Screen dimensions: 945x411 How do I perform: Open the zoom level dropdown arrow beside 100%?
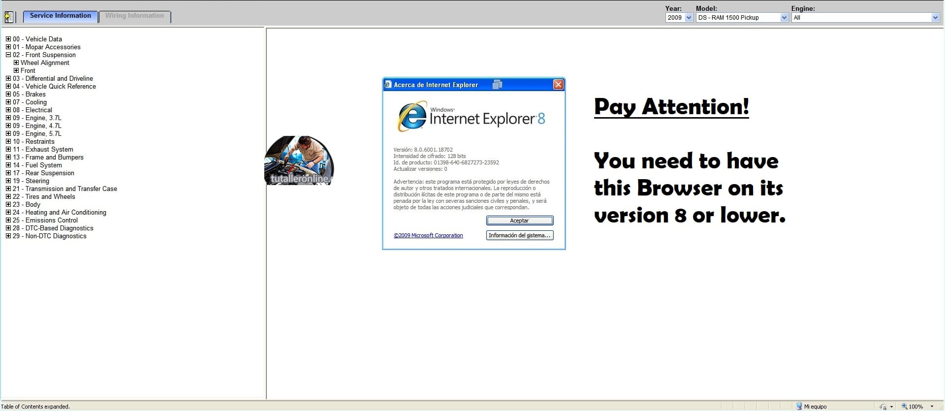932,407
